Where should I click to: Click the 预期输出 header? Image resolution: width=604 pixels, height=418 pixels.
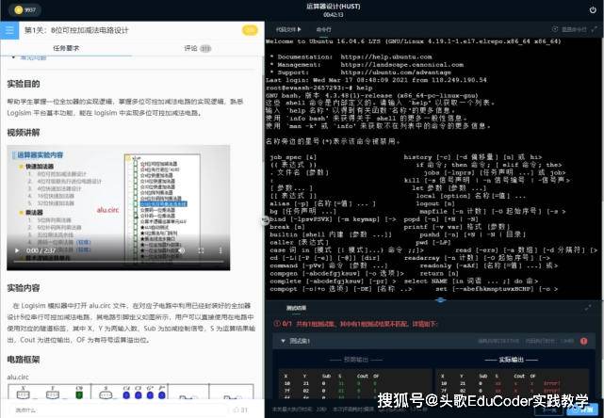356,360
